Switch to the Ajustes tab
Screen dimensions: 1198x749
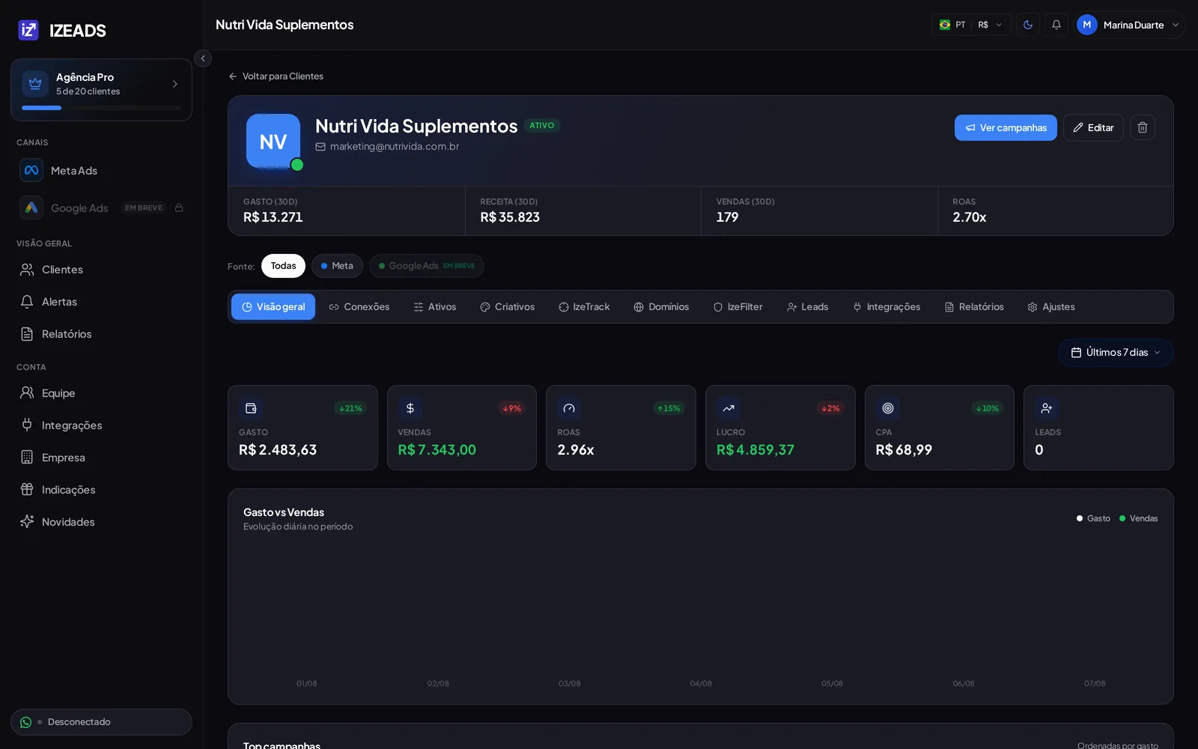(1051, 307)
